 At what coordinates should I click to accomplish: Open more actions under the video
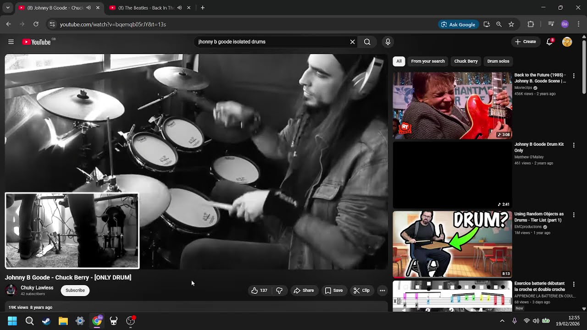[x=382, y=291]
